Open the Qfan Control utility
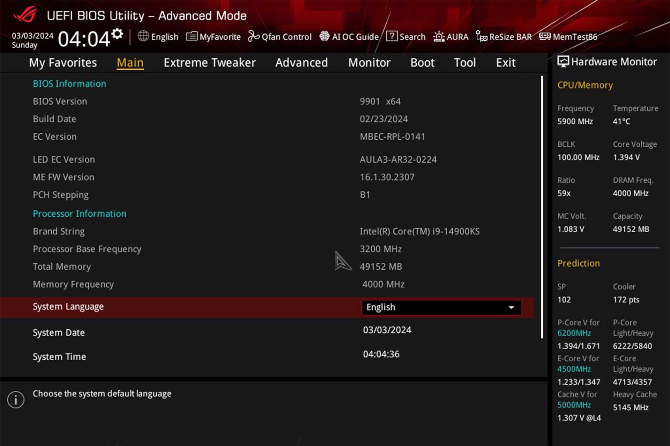This screenshot has height=446, width=670. (280, 37)
